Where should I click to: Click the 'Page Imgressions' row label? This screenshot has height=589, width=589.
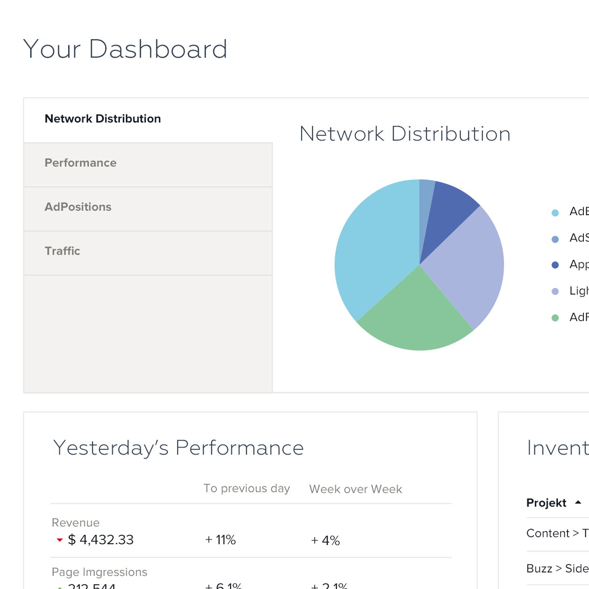point(99,572)
